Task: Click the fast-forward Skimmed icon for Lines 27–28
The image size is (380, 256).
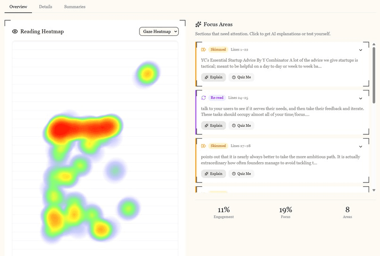Action: (x=203, y=146)
